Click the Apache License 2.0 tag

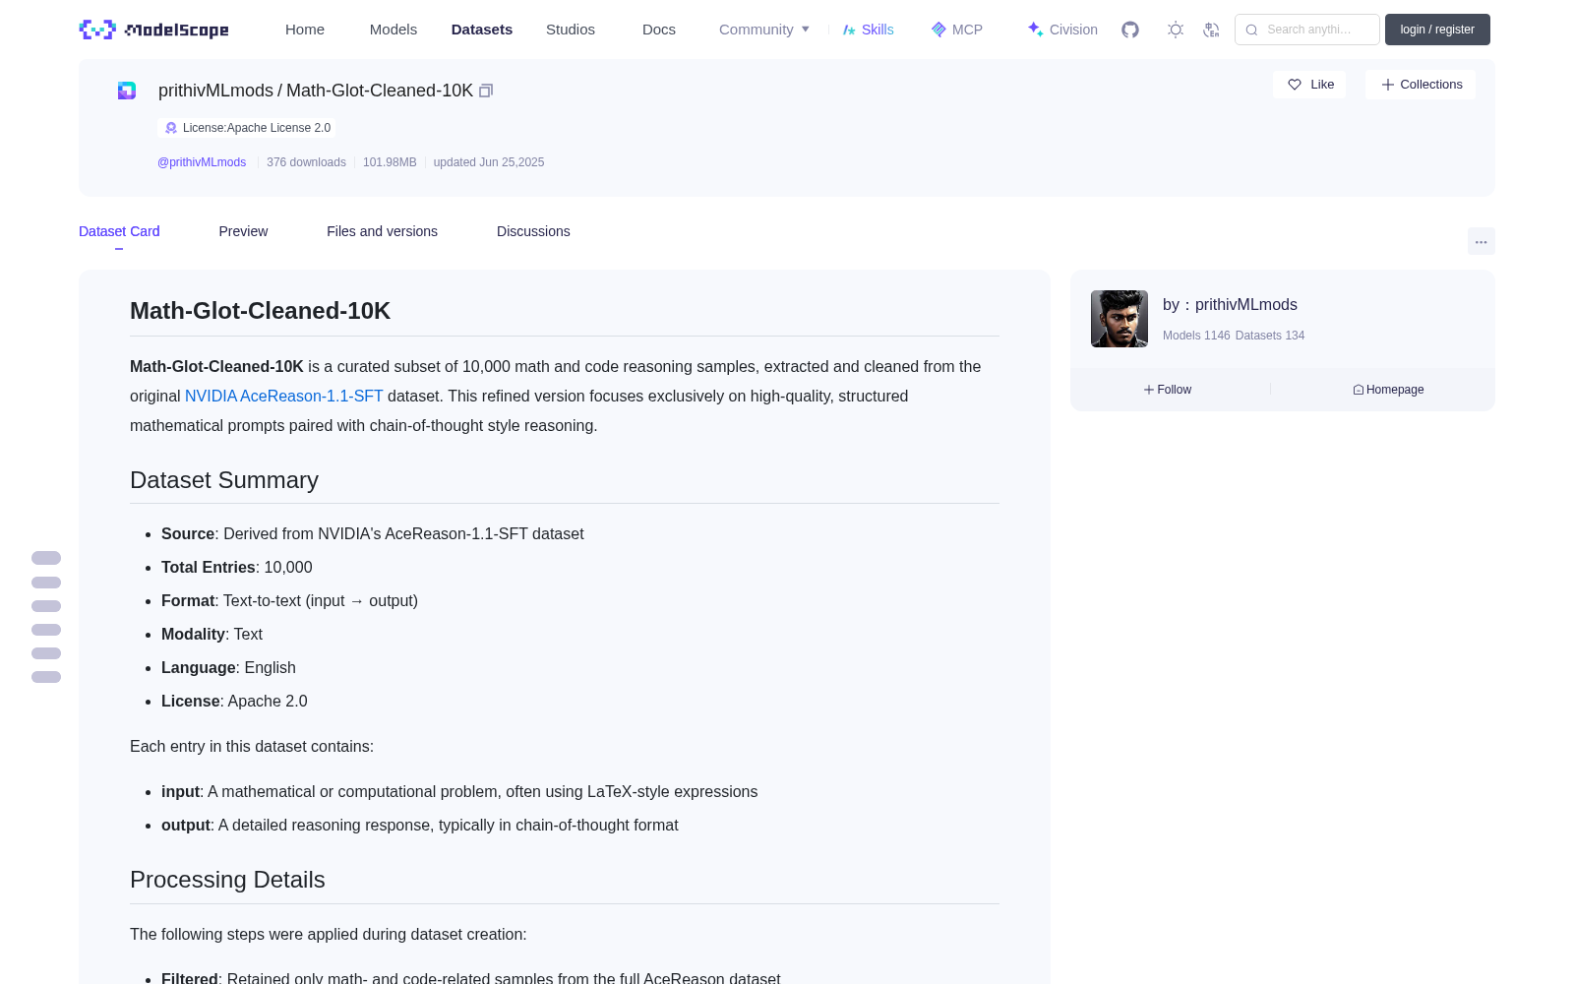click(247, 128)
